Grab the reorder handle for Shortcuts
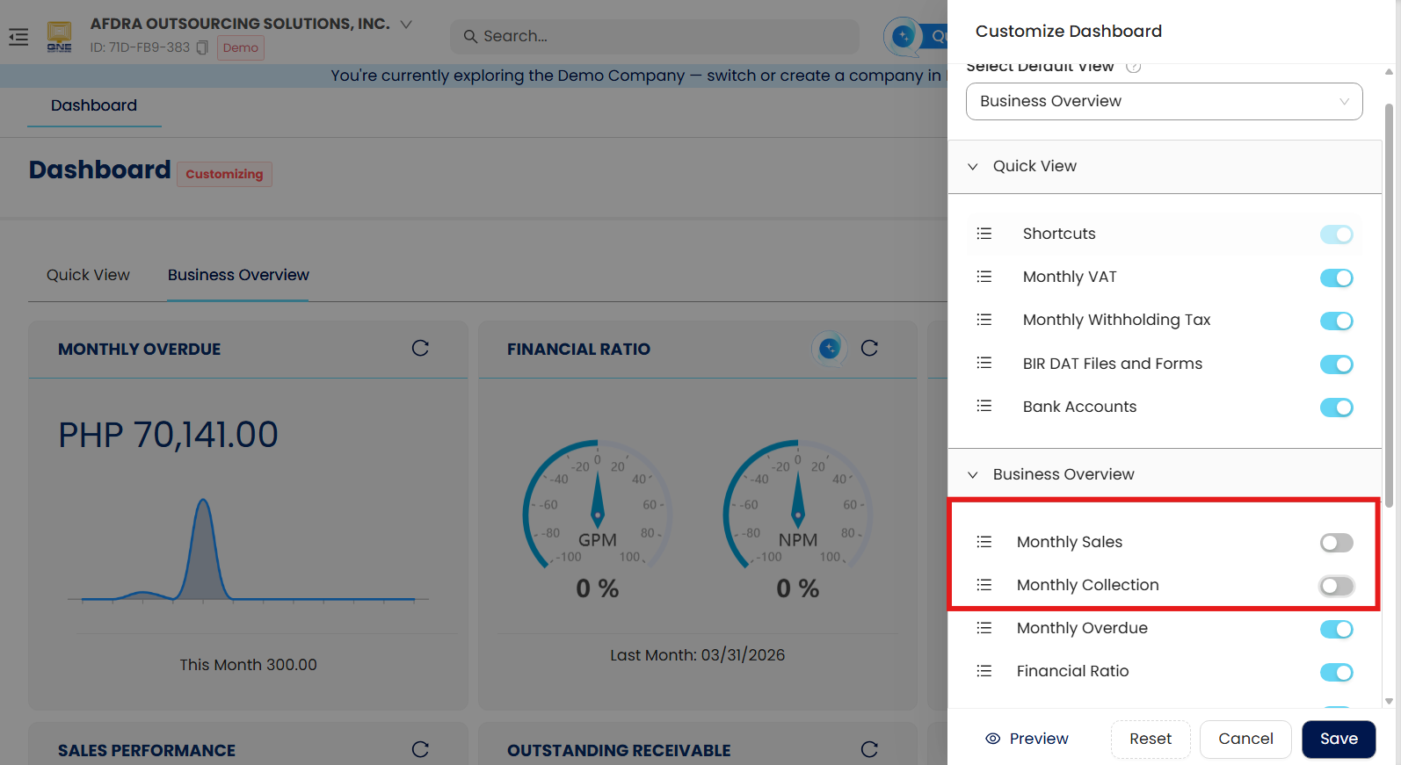Viewport: 1401px width, 765px height. point(984,234)
